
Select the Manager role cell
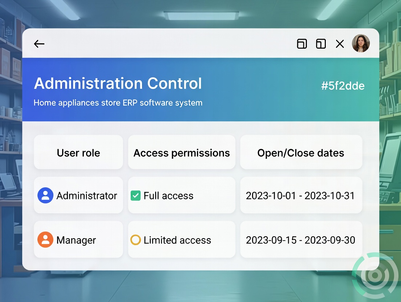(76, 240)
